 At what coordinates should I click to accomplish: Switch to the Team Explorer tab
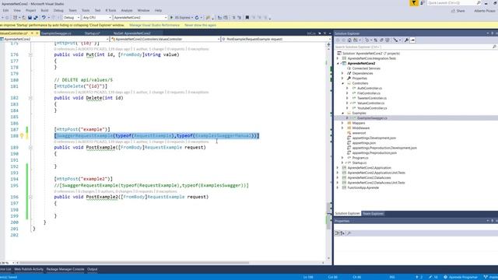point(373,214)
